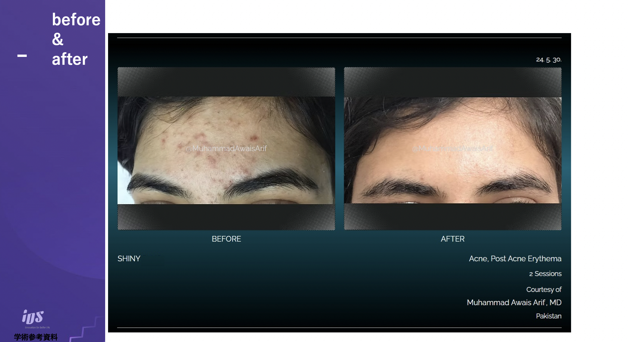This screenshot has height=342, width=628.
Task: Click the faint watermark on the after photo
Action: click(452, 149)
